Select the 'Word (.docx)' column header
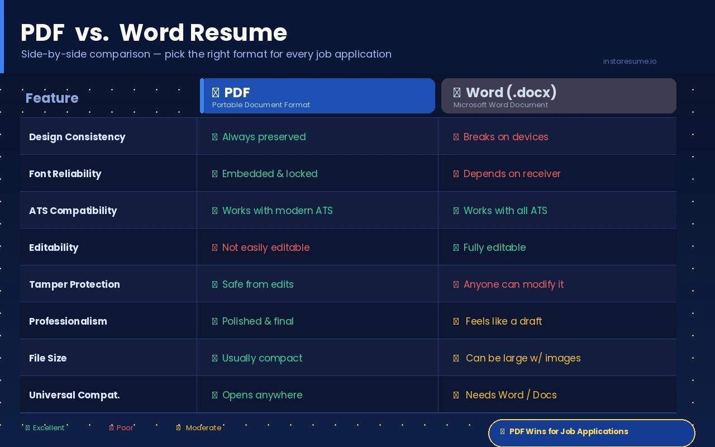 pyautogui.click(x=559, y=96)
